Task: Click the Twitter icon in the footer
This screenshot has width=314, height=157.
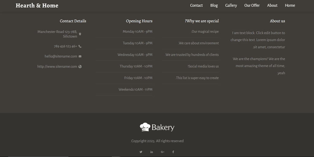Action: tap(141, 152)
